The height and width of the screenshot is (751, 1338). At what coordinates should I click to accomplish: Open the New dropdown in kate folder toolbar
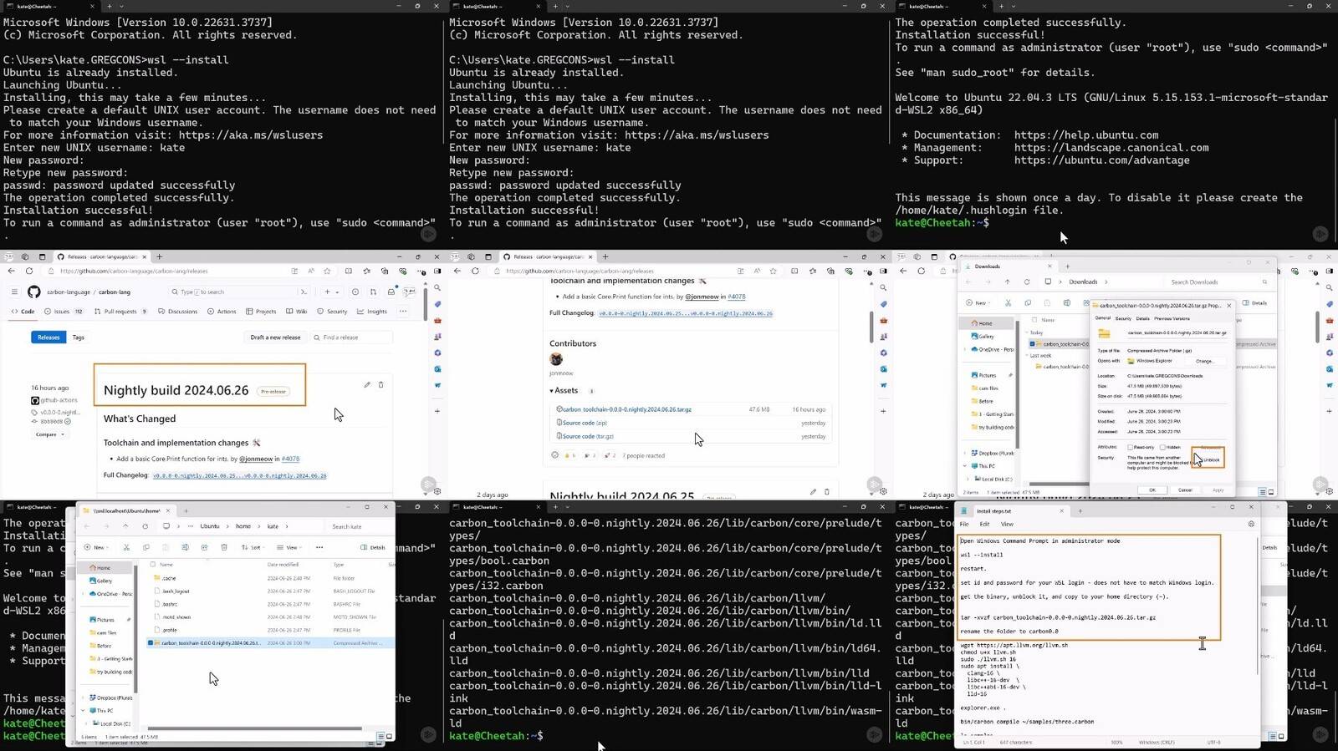(x=97, y=547)
